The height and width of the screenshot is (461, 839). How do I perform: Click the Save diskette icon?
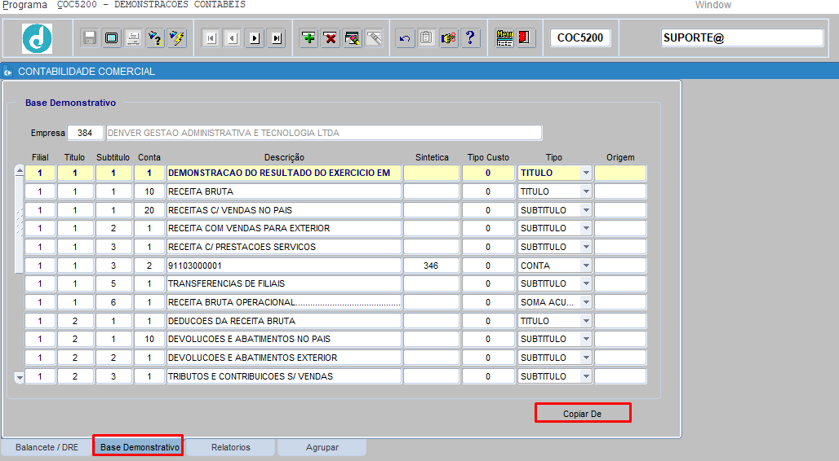coord(89,38)
